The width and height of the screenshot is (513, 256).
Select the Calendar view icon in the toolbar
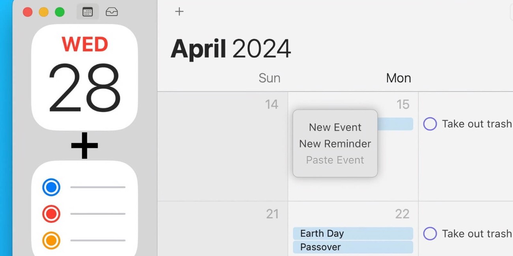(87, 11)
